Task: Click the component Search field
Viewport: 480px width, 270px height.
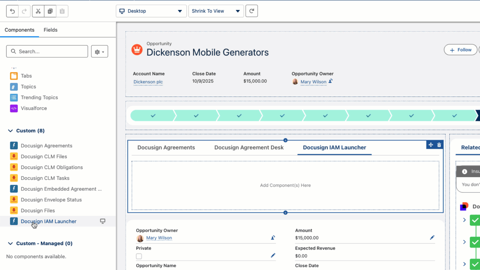Action: tap(47, 51)
